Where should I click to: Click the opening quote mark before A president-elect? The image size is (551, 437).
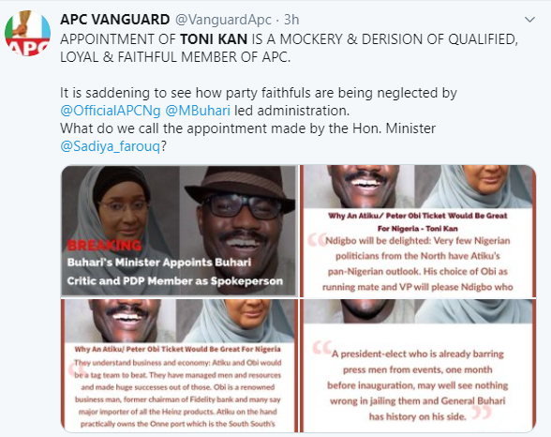point(321,347)
